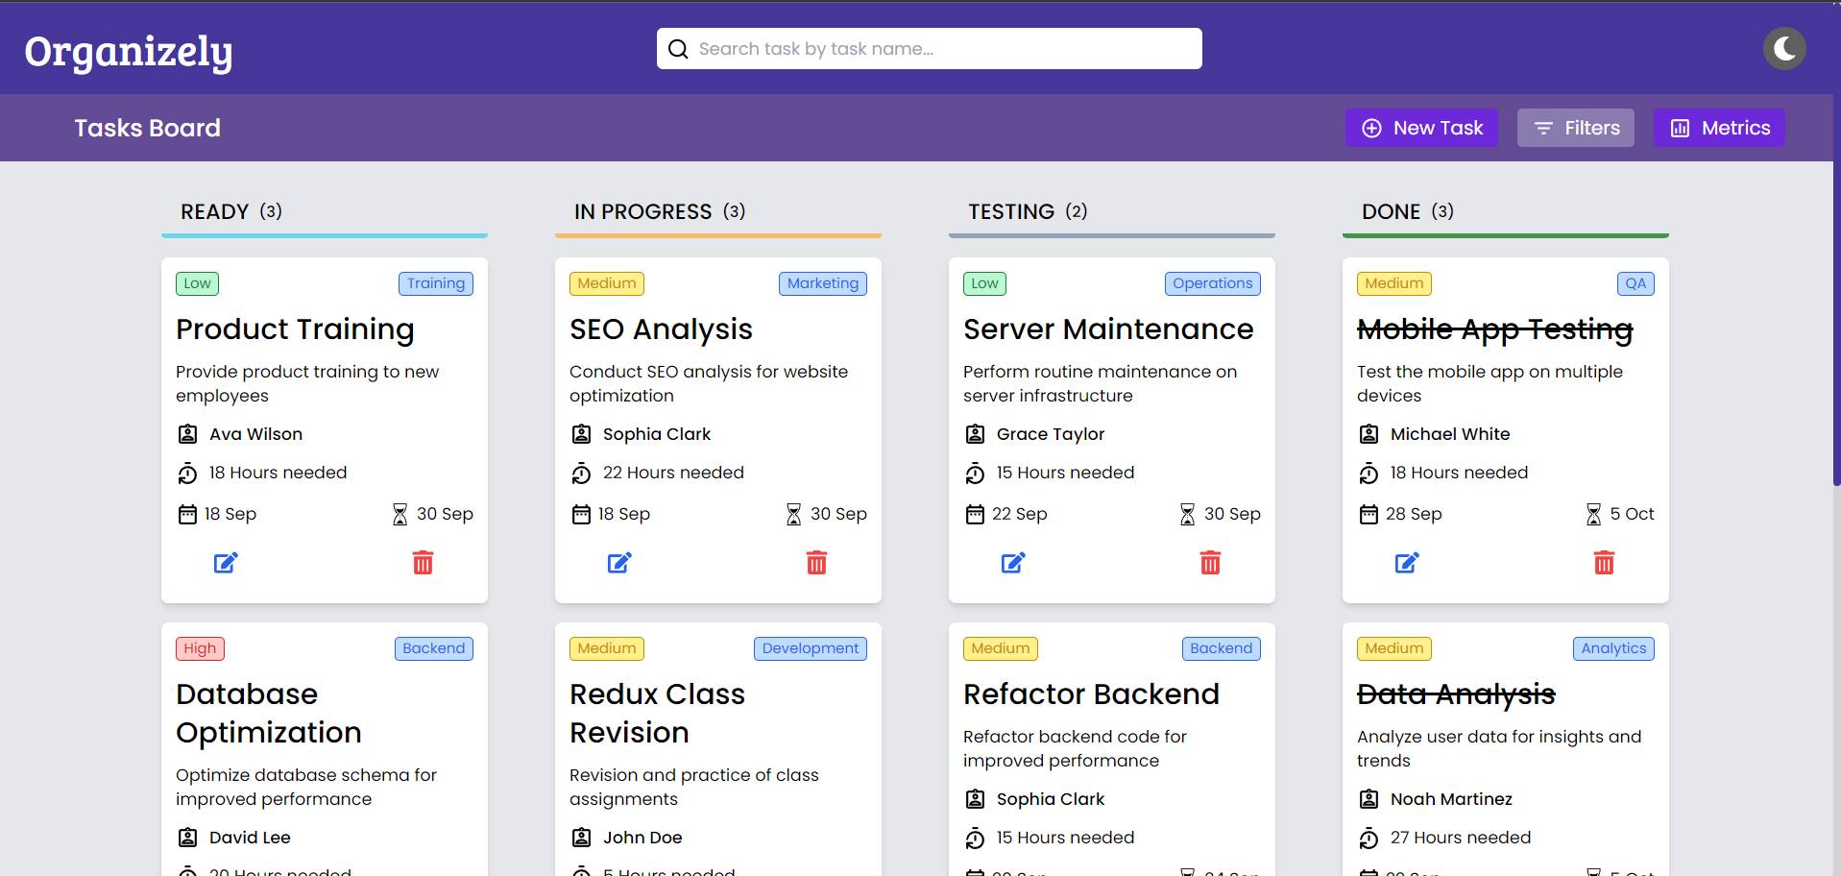Open the editor for Mobile App Testing
1841x876 pixels.
pyautogui.click(x=1407, y=563)
